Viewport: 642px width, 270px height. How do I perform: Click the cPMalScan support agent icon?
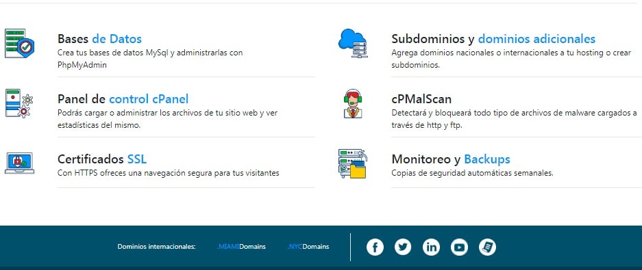[353, 103]
